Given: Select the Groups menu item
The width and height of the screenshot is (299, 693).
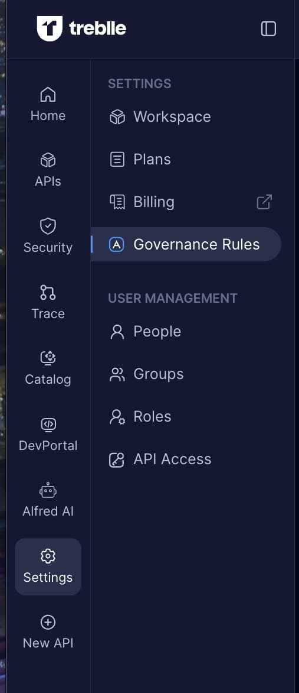Looking at the screenshot, I should tap(186, 374).
